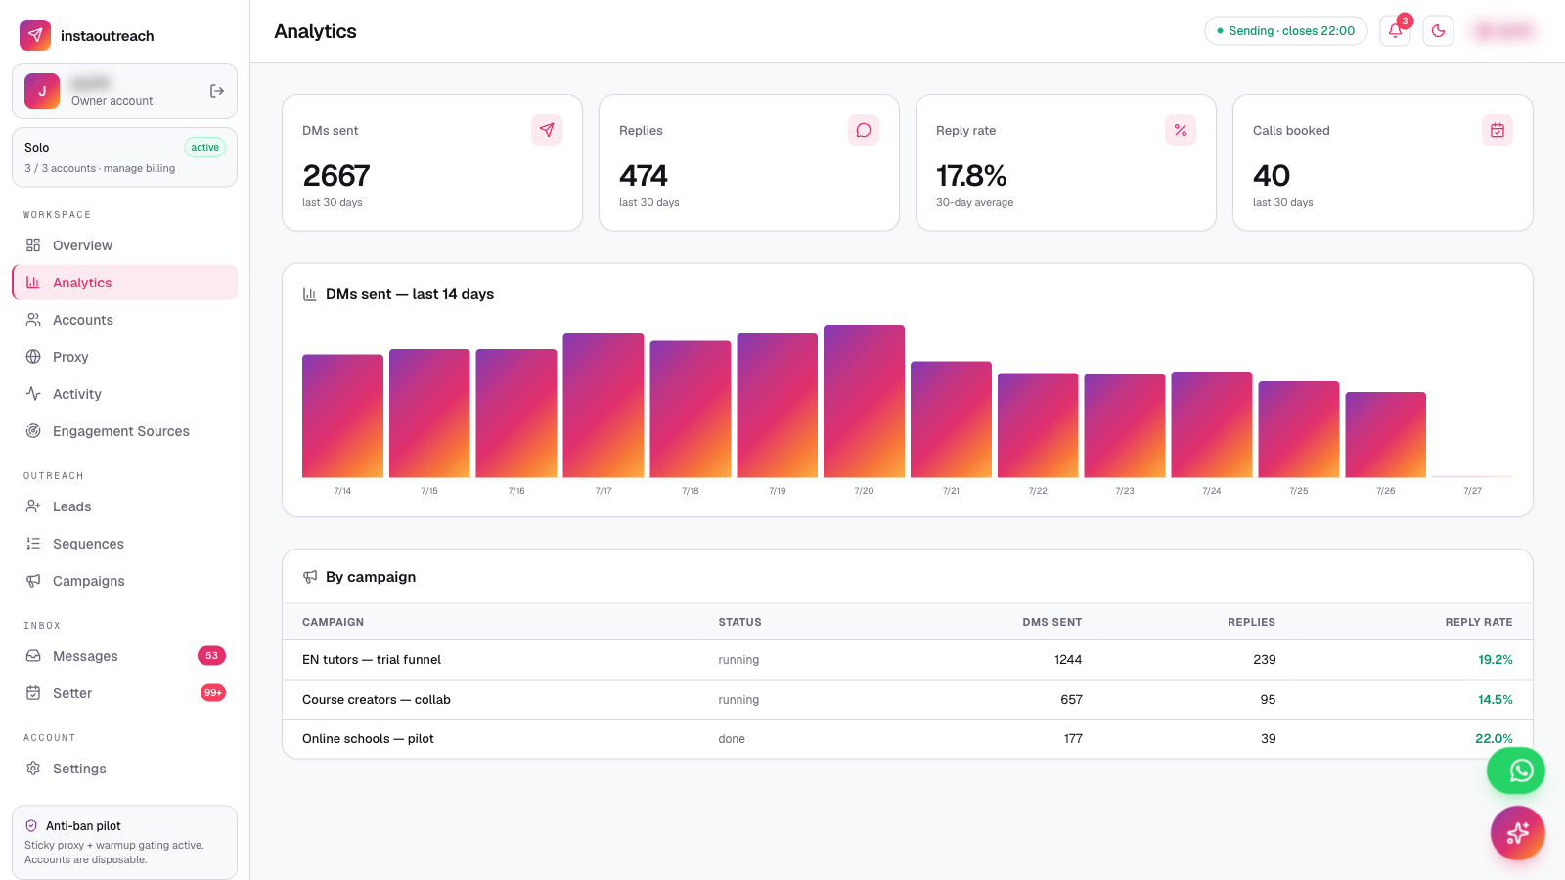The height and width of the screenshot is (880, 1565).
Task: Click the blurred user button in the header
Action: coord(1503,31)
